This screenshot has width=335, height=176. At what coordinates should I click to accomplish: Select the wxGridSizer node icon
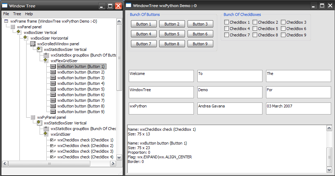tap(46, 134)
